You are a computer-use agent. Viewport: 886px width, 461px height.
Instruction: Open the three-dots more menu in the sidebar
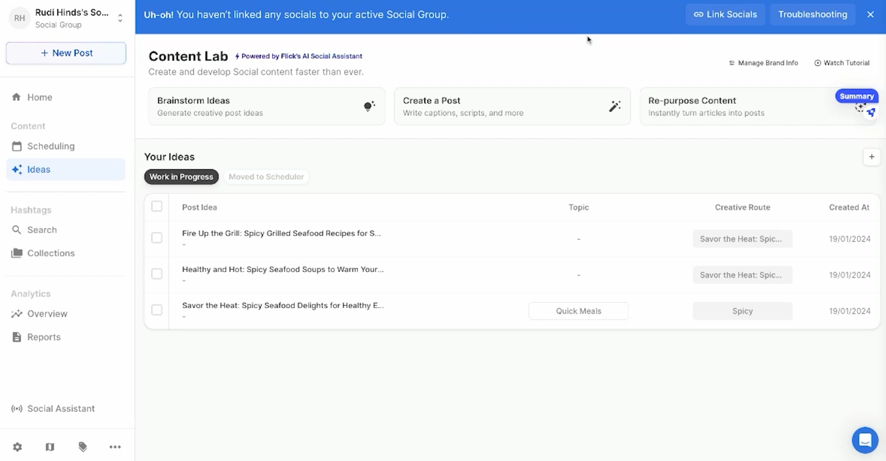(115, 447)
